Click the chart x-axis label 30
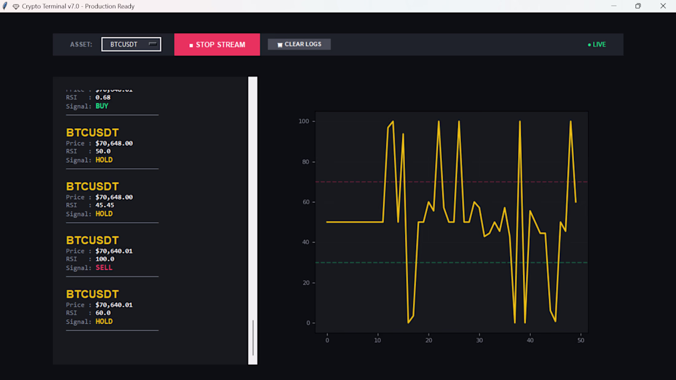The width and height of the screenshot is (676, 380). pyautogui.click(x=479, y=340)
